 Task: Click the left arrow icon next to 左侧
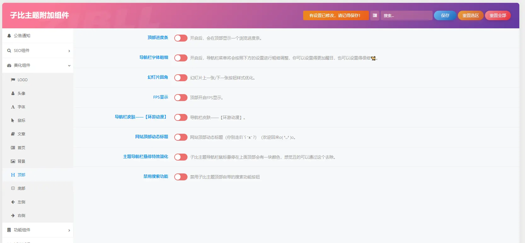13,202
